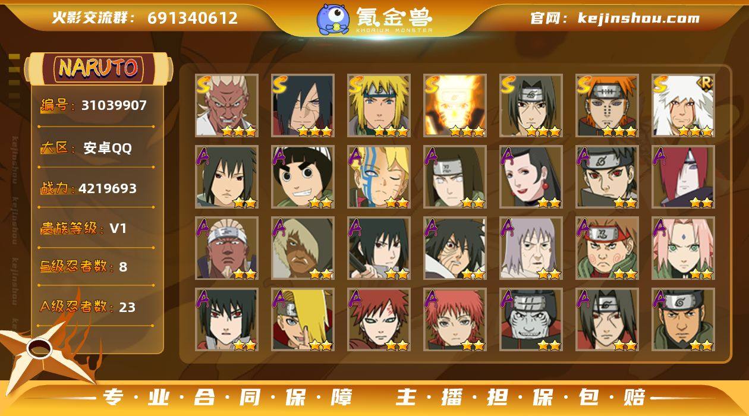Select the glowing Nine-Tails Chakra Naruto portrait

455,105
